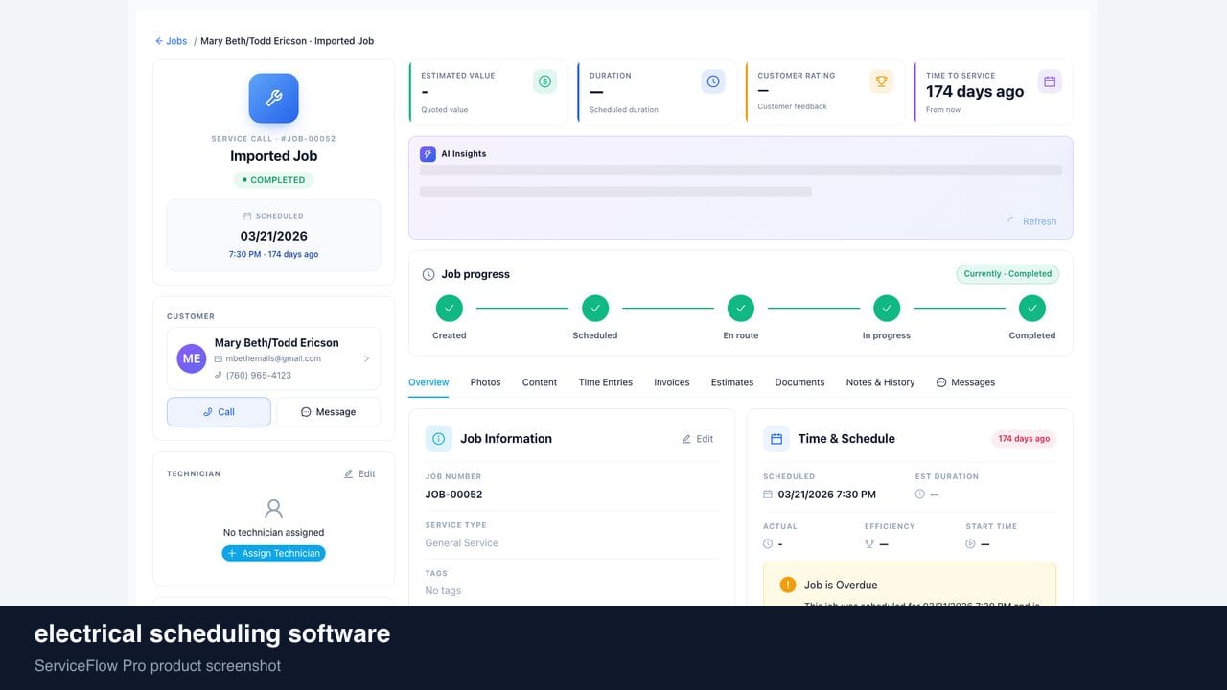1227x690 pixels.
Task: Click the trophy icon on Customer Rating card
Action: coord(881,81)
